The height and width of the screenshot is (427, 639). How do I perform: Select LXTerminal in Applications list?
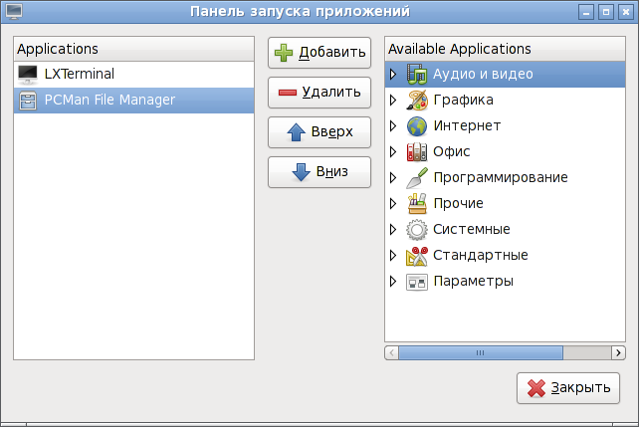133,75
